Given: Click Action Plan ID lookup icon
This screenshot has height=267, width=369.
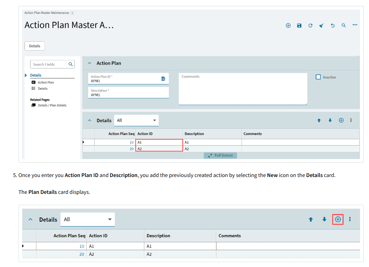Looking at the screenshot, I should pos(163,79).
